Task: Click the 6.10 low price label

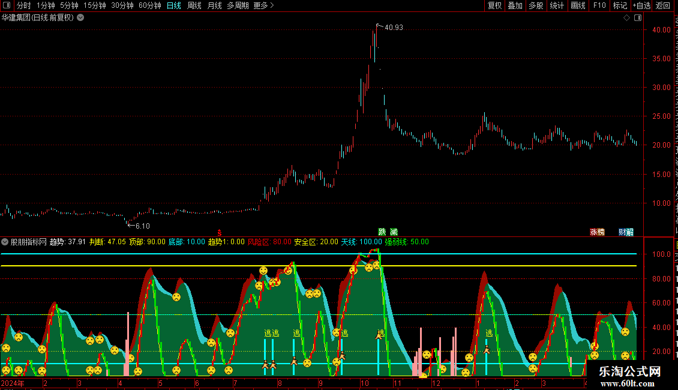Action: (143, 226)
